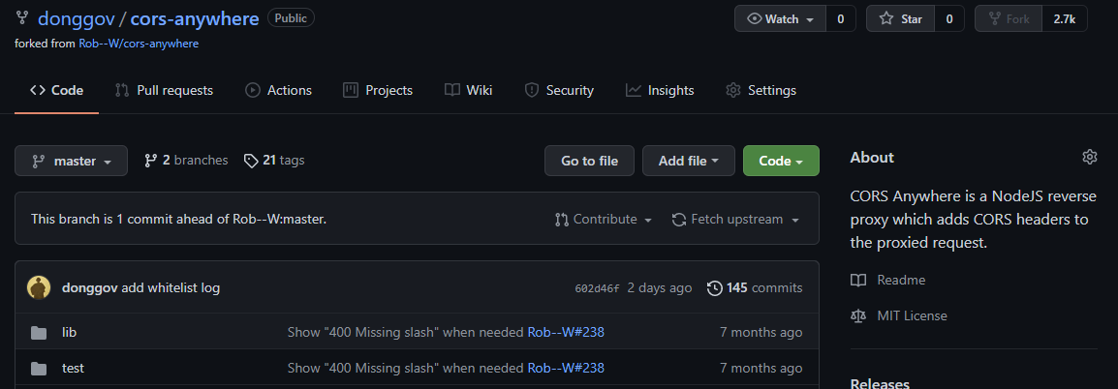The height and width of the screenshot is (389, 1118).
Task: Expand the Contribute dropdown
Action: click(x=604, y=220)
